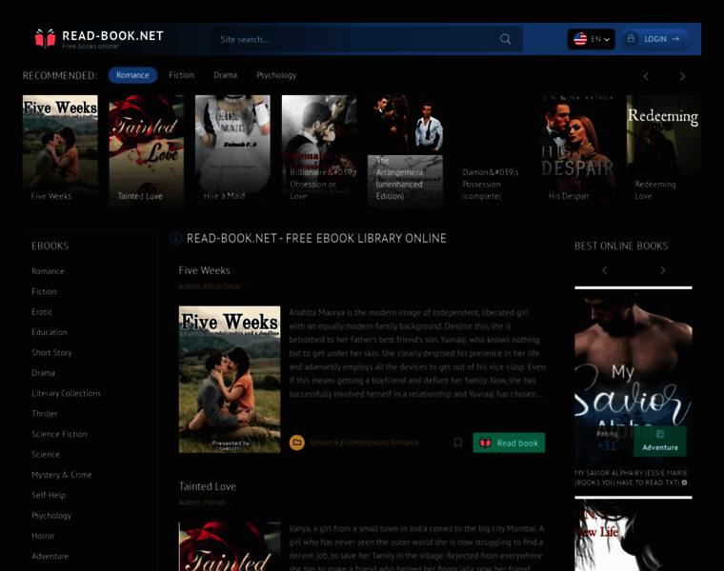Click the orange folder category icon
The height and width of the screenshot is (571, 724).
[297, 443]
